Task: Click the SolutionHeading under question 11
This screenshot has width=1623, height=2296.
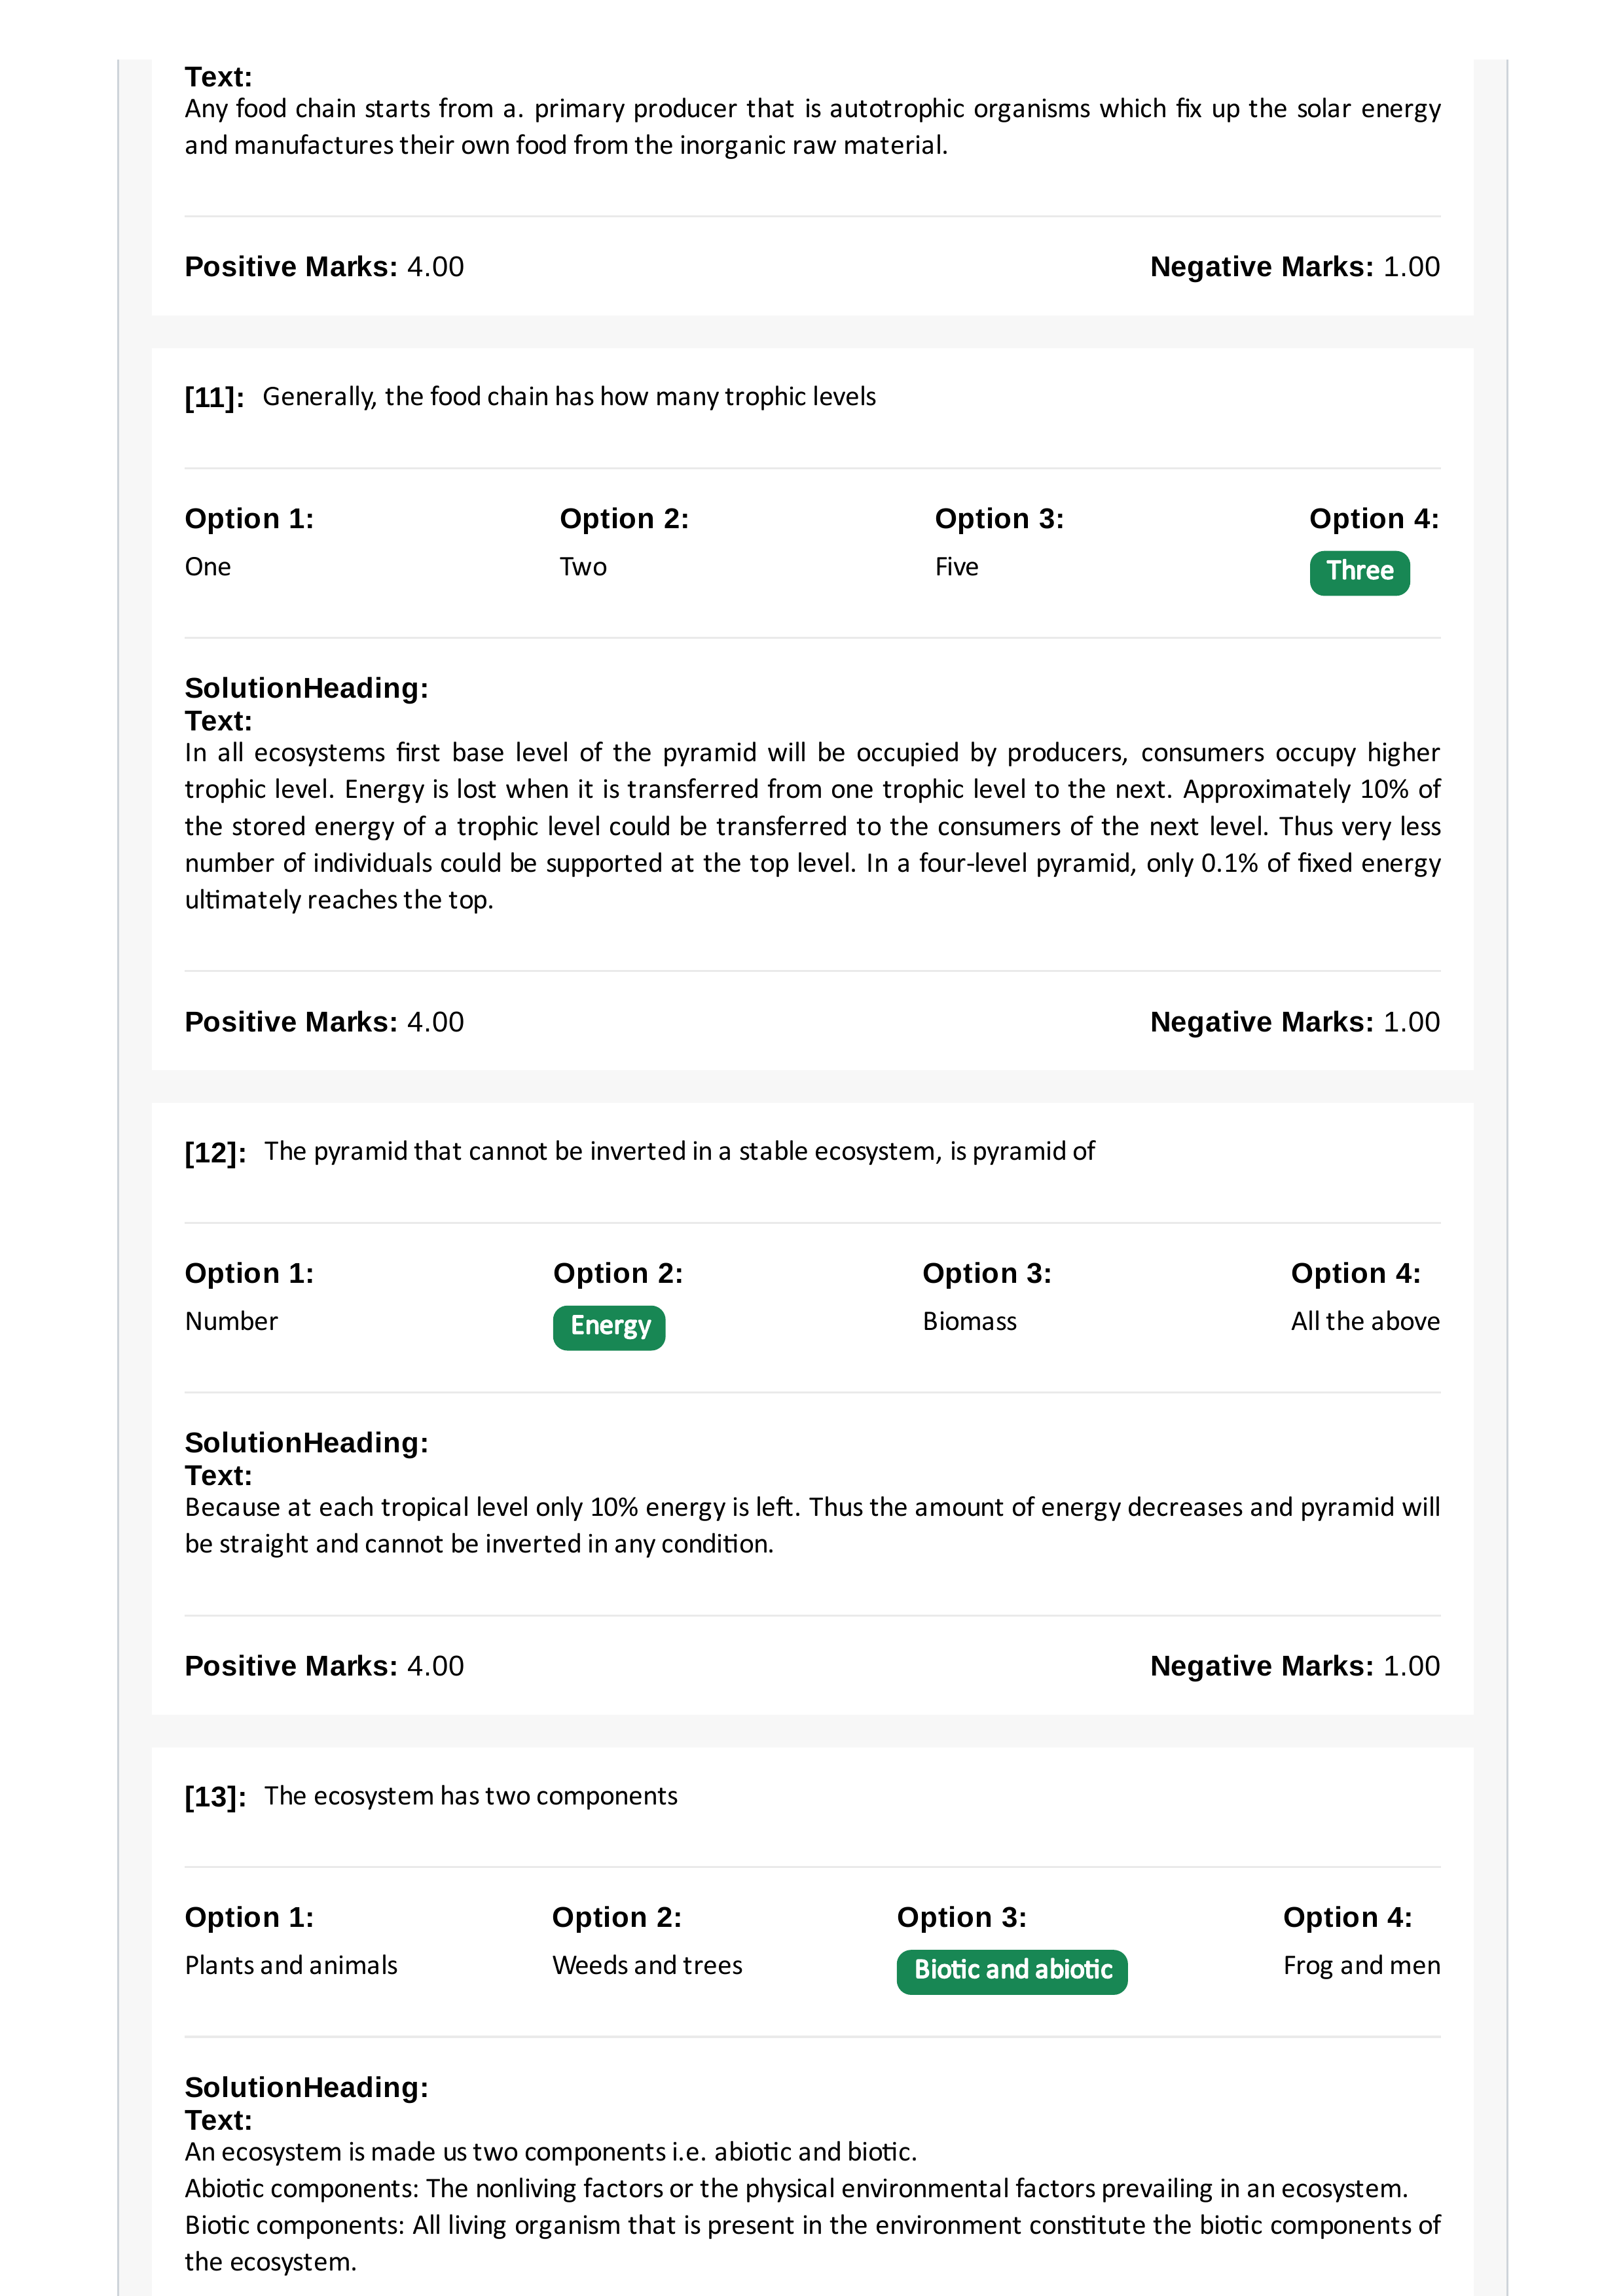Action: tap(307, 688)
